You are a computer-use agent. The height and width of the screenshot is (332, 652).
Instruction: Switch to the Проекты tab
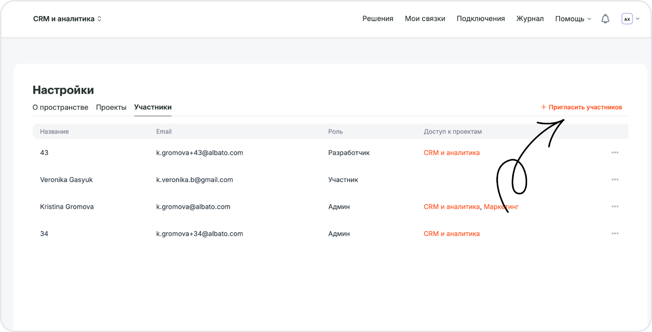[111, 107]
